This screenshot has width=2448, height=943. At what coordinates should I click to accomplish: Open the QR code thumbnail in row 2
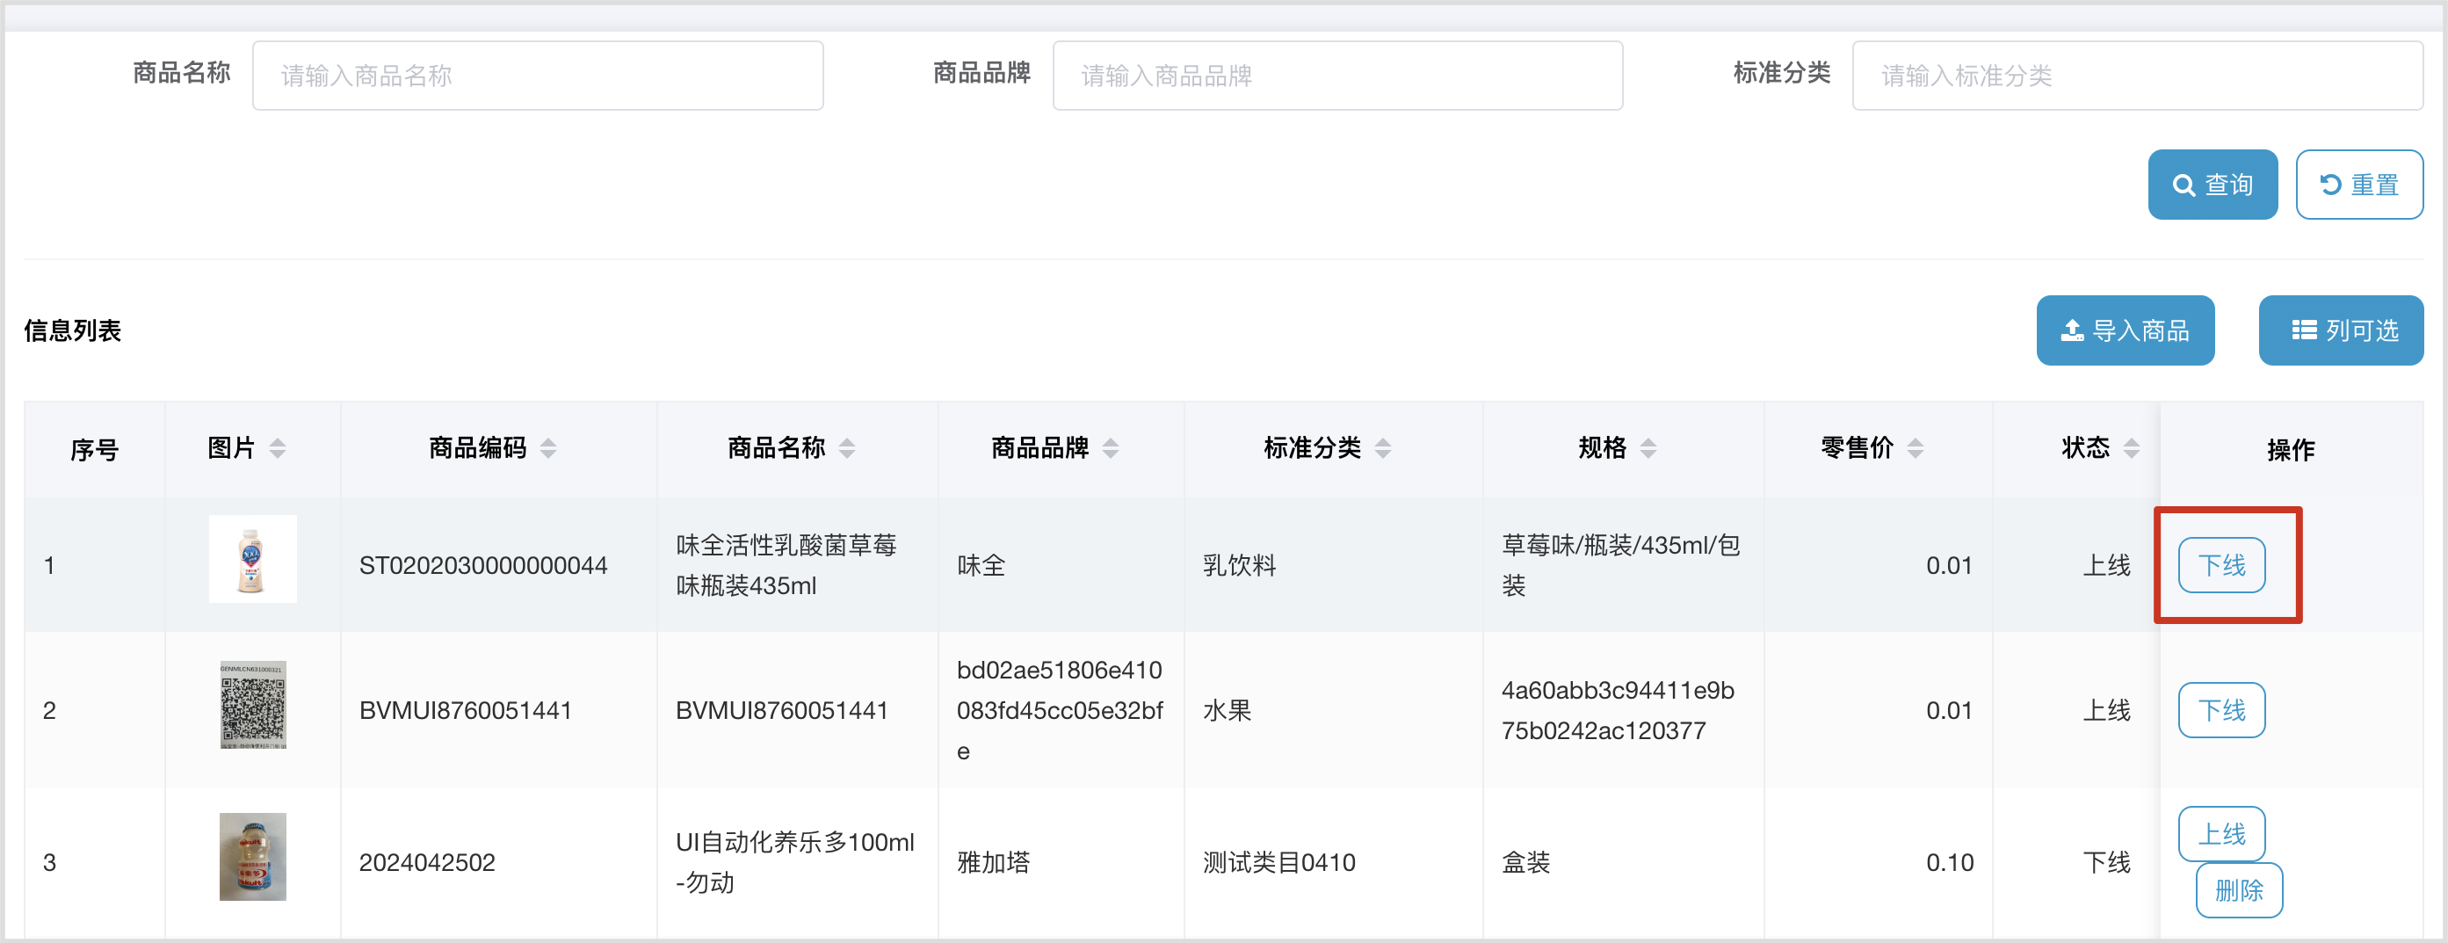(x=253, y=705)
